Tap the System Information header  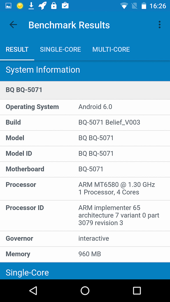[x=85, y=70]
